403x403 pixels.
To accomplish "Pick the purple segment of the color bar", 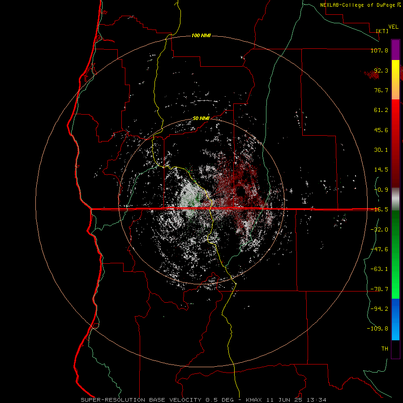I will [x=395, y=50].
